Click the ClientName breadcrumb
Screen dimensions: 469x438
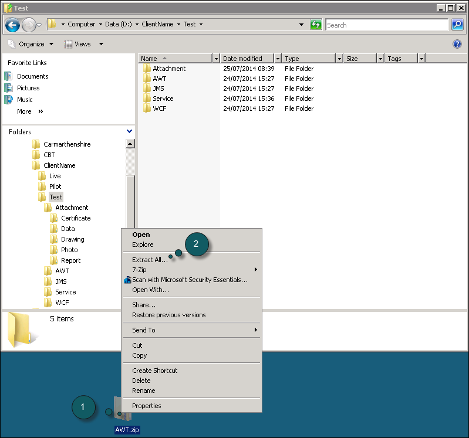157,24
